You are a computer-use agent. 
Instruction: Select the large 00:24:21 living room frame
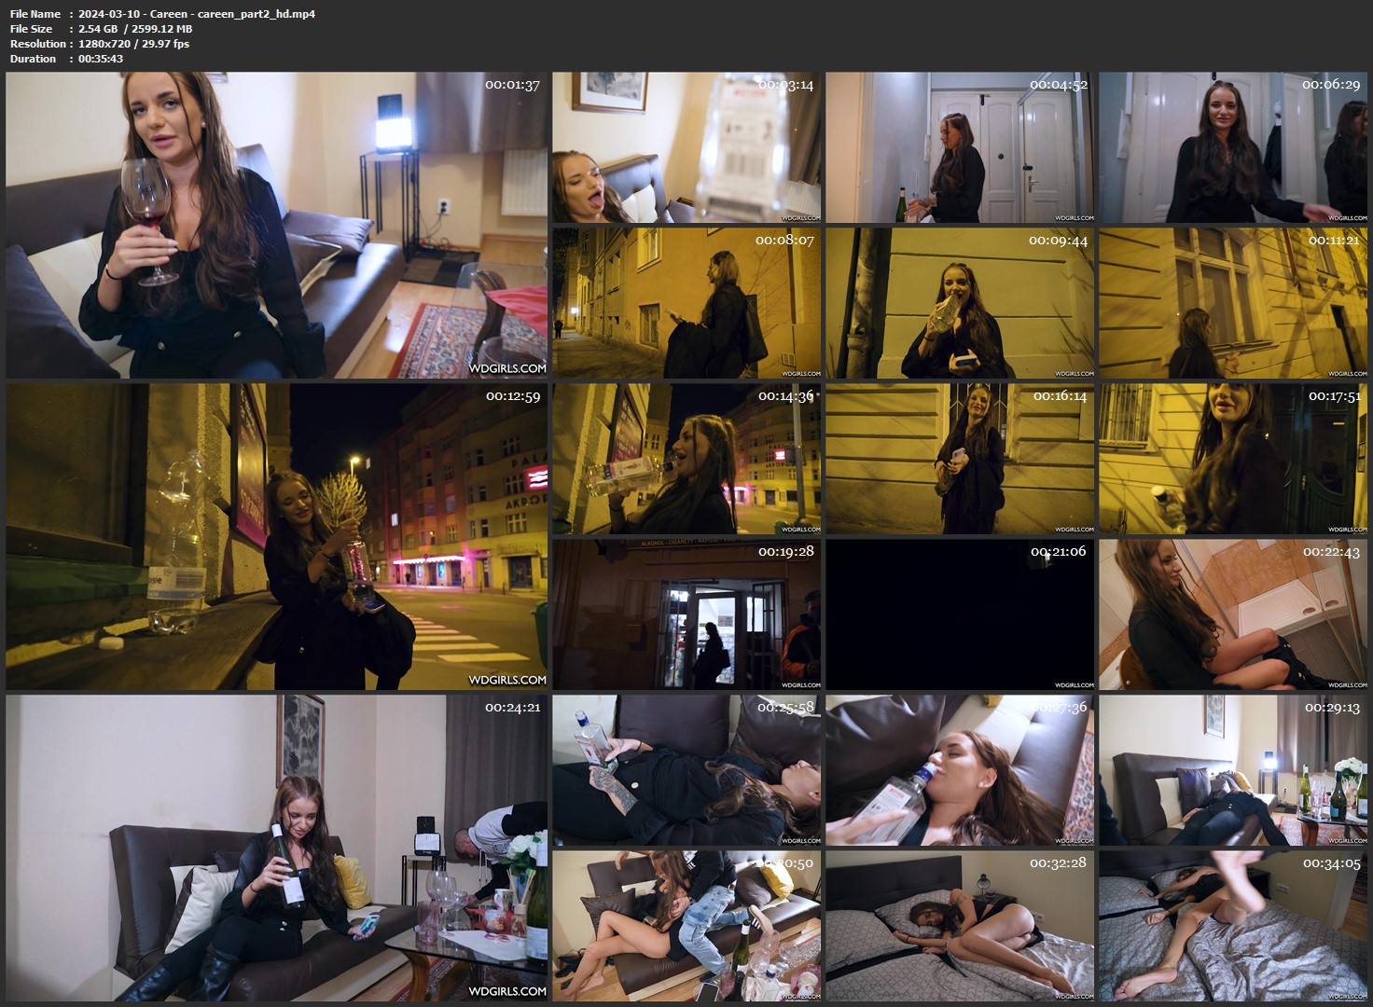pos(277,848)
